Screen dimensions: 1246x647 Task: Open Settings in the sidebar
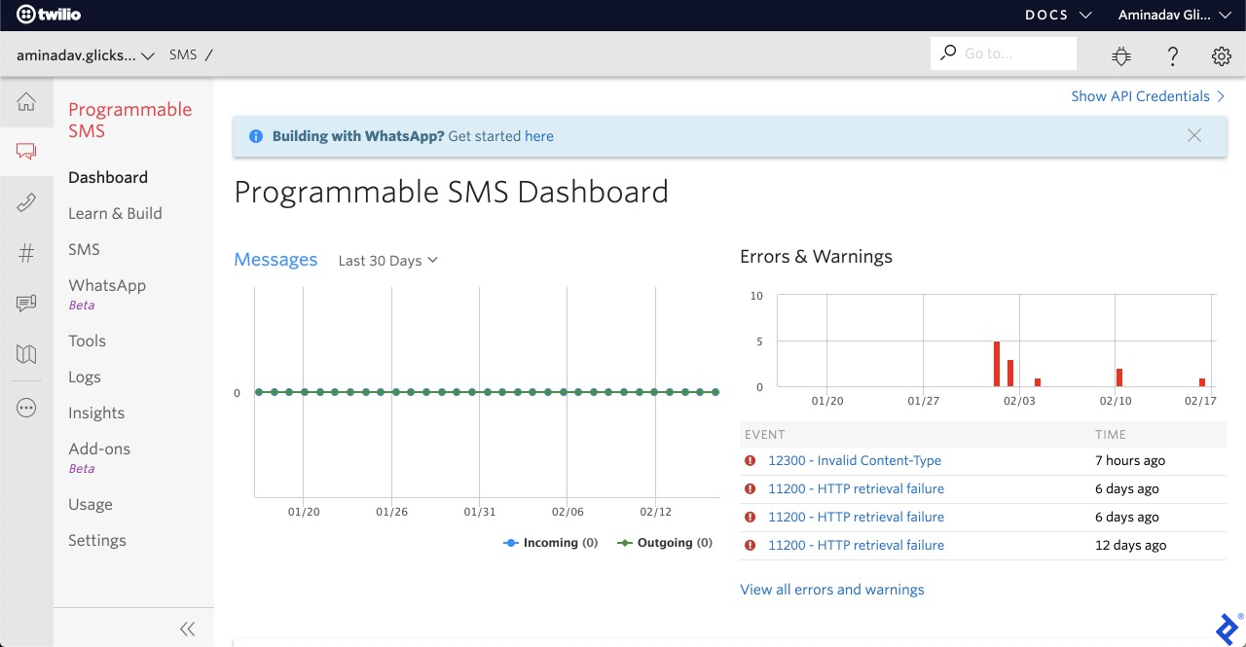click(97, 540)
